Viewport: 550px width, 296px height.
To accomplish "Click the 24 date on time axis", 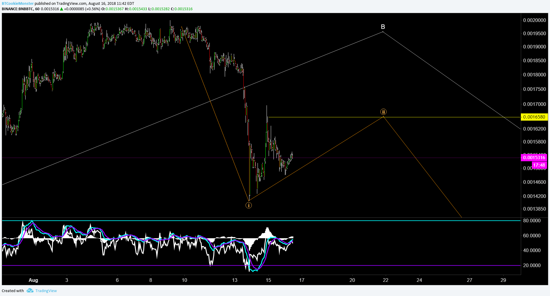I will pyautogui.click(x=419, y=280).
